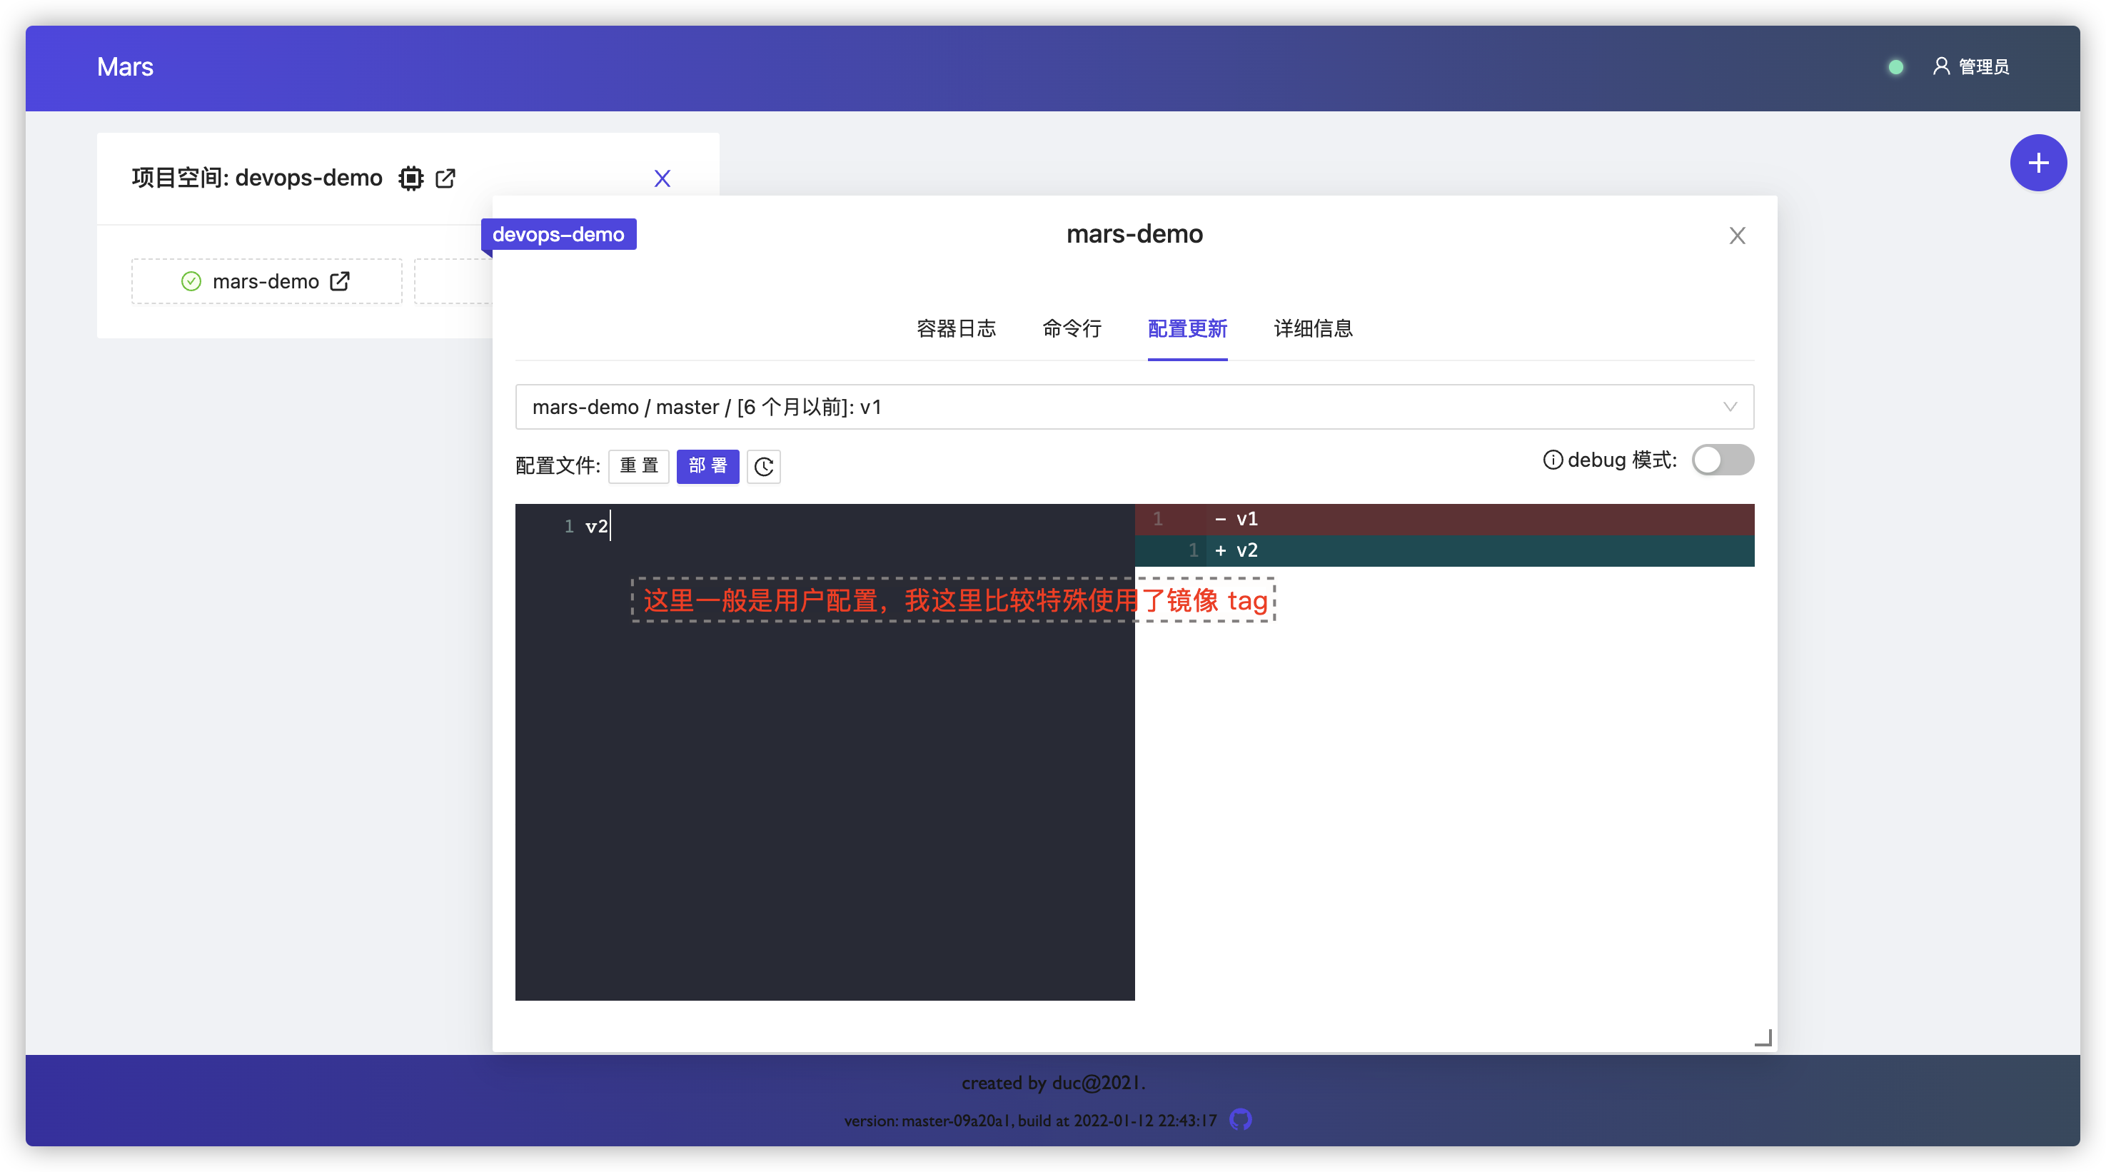Image resolution: width=2106 pixels, height=1172 pixels.
Task: Toggle the debug 模式 switch
Action: (1723, 460)
